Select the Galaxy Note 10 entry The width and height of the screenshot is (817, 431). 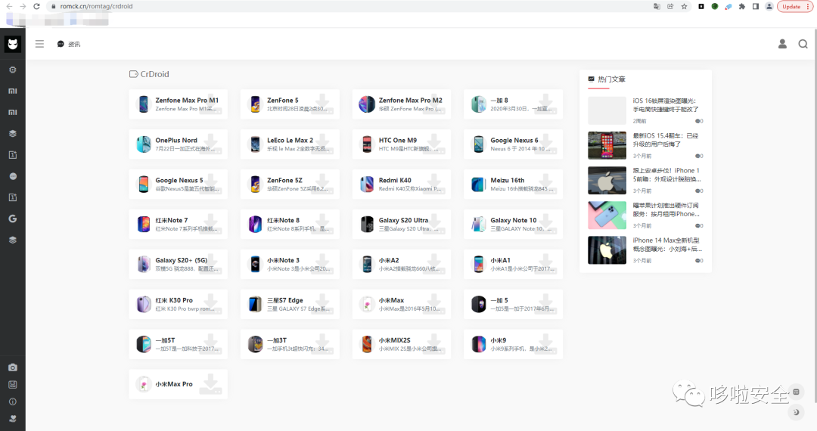513,225
